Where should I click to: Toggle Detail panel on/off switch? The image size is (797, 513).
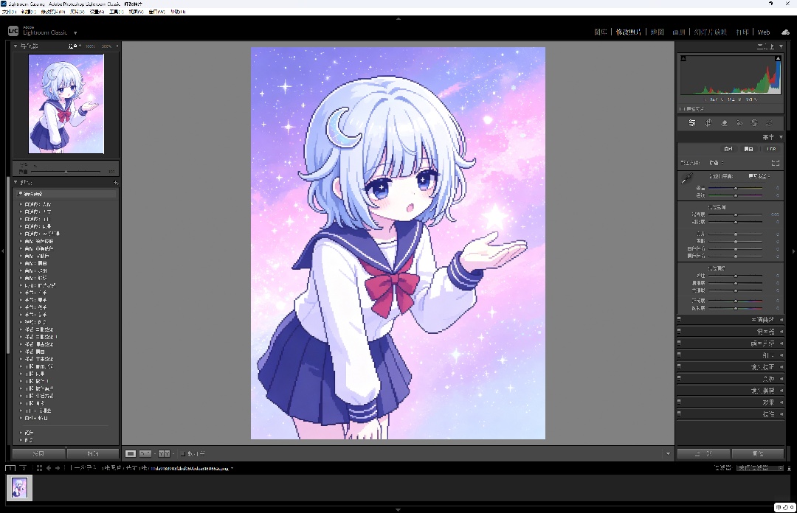679,355
